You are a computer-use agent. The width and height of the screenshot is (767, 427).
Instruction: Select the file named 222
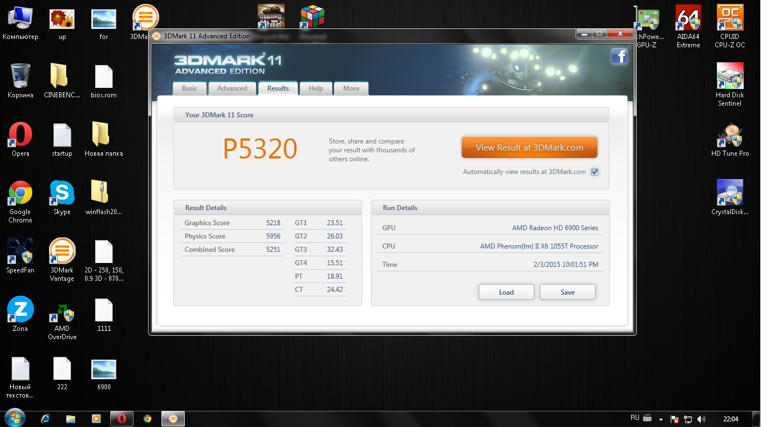(x=62, y=373)
